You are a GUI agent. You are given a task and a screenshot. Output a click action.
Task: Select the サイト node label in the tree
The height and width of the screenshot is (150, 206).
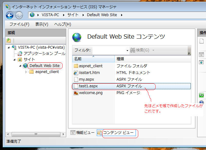[29, 60]
